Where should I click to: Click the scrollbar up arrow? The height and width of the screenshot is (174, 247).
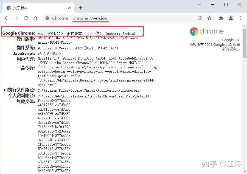244,27
